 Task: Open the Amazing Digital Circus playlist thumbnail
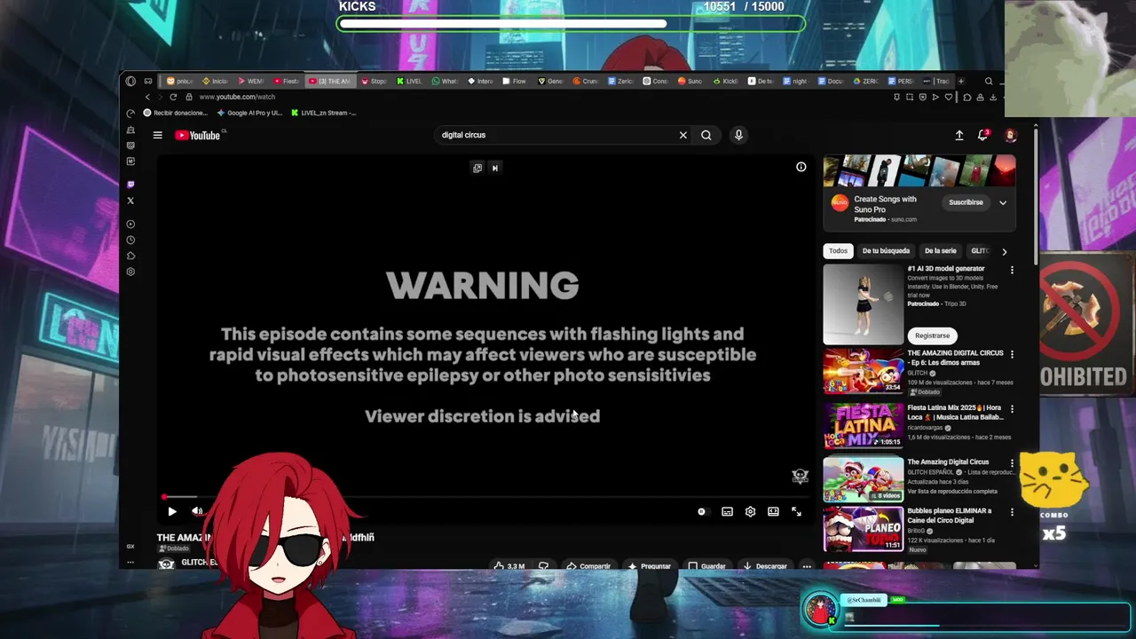click(864, 479)
